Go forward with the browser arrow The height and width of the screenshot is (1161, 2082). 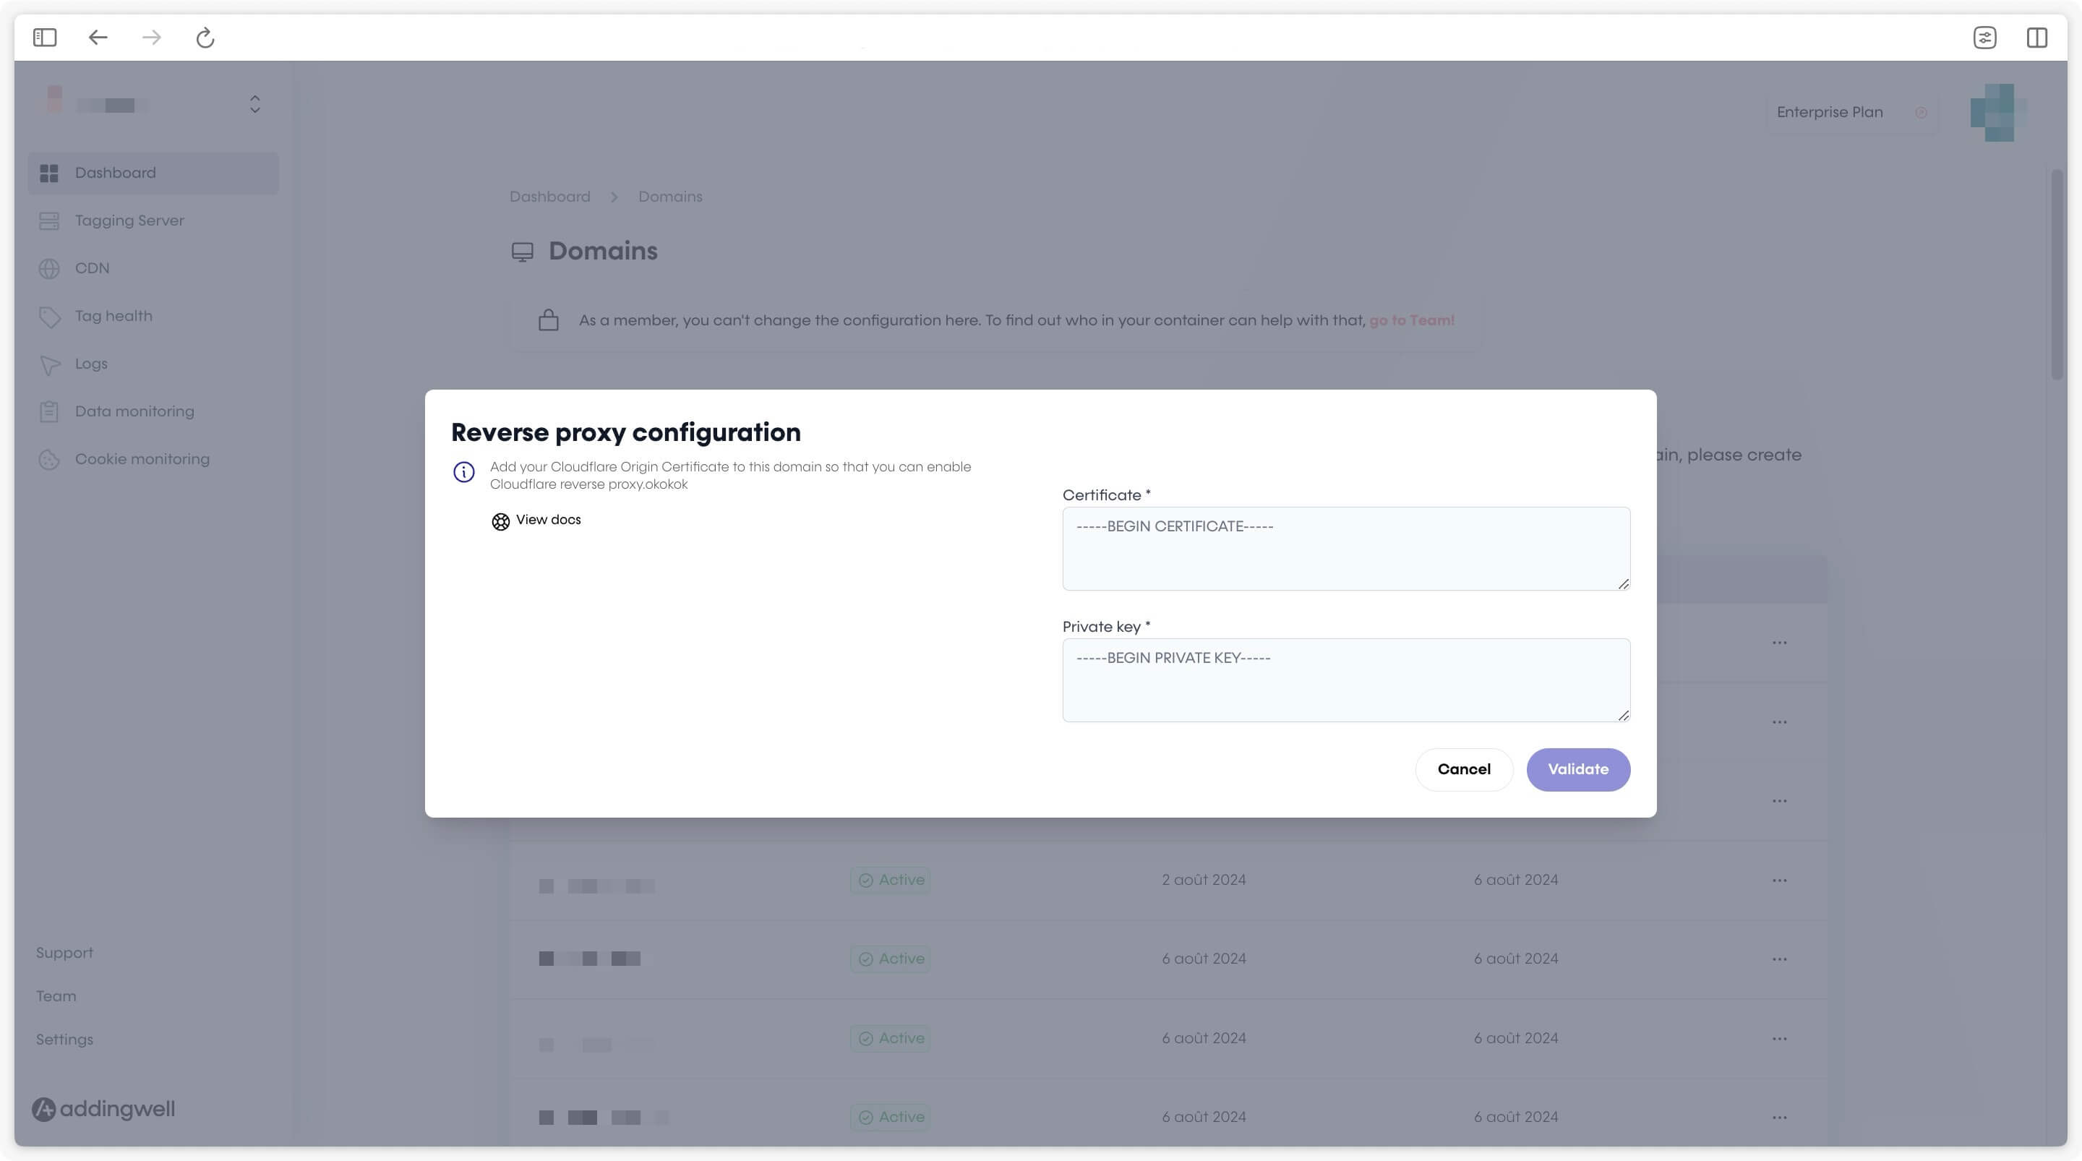tap(151, 37)
